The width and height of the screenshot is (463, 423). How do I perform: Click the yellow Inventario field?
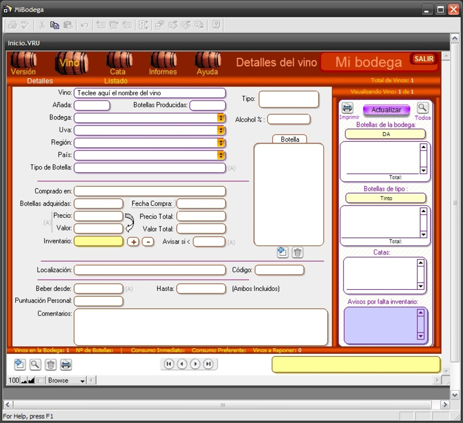tap(98, 241)
